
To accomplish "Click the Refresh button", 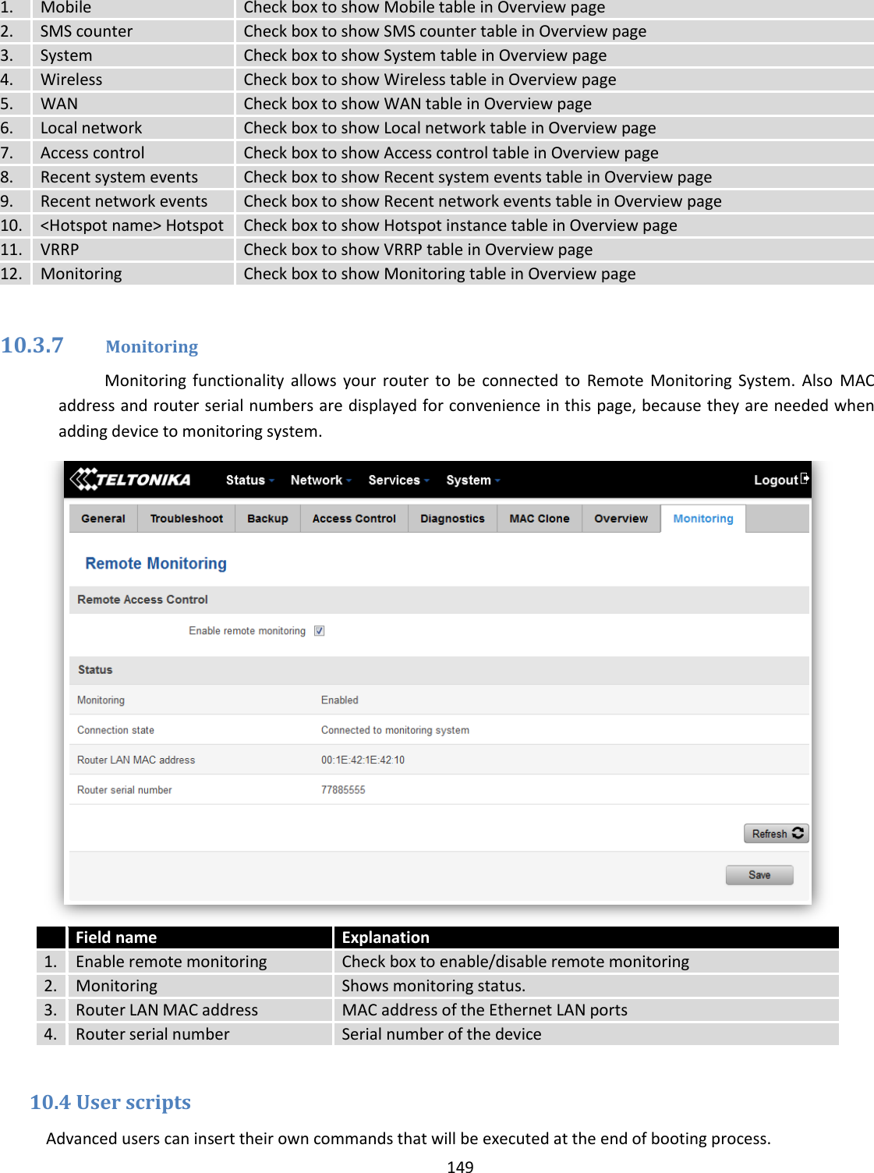I will click(x=775, y=833).
